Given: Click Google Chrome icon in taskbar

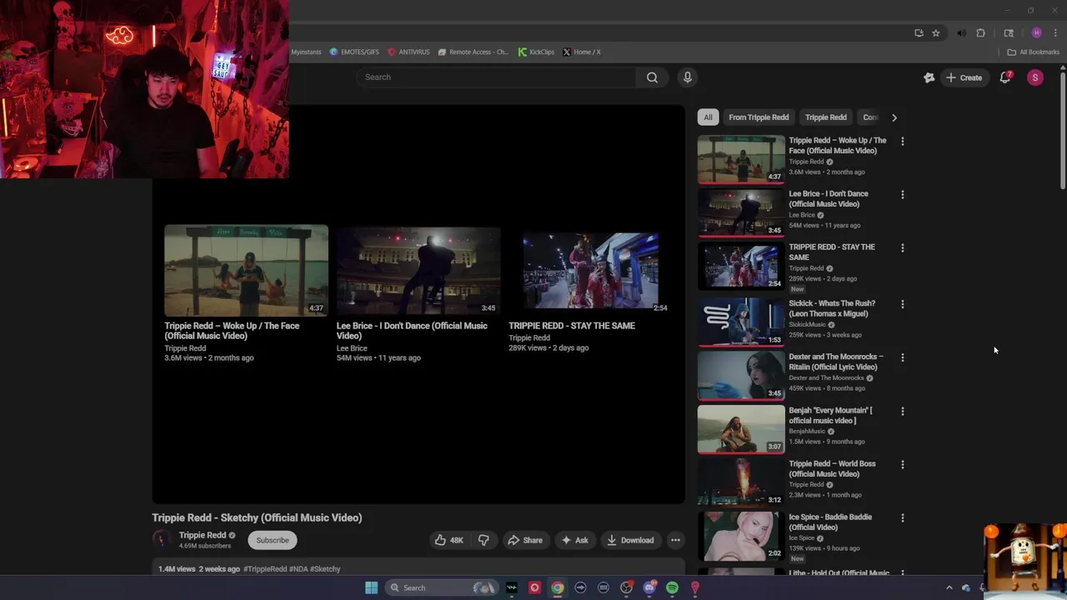Looking at the screenshot, I should [x=558, y=587].
